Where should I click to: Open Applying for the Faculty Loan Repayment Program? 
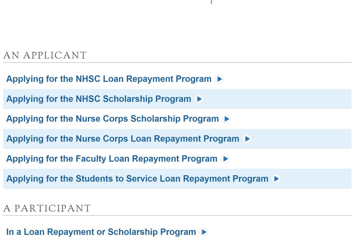112,159
